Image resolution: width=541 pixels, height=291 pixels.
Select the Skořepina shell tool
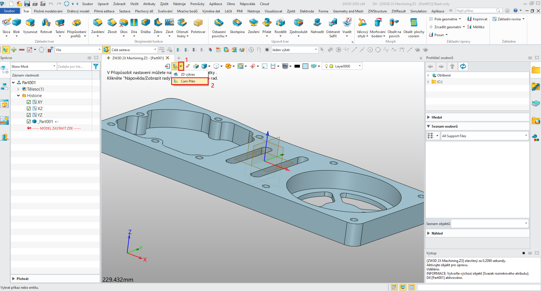[237, 26]
